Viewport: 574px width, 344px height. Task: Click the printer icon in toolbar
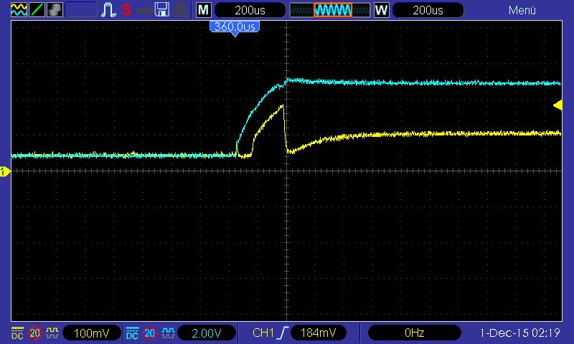(x=181, y=10)
